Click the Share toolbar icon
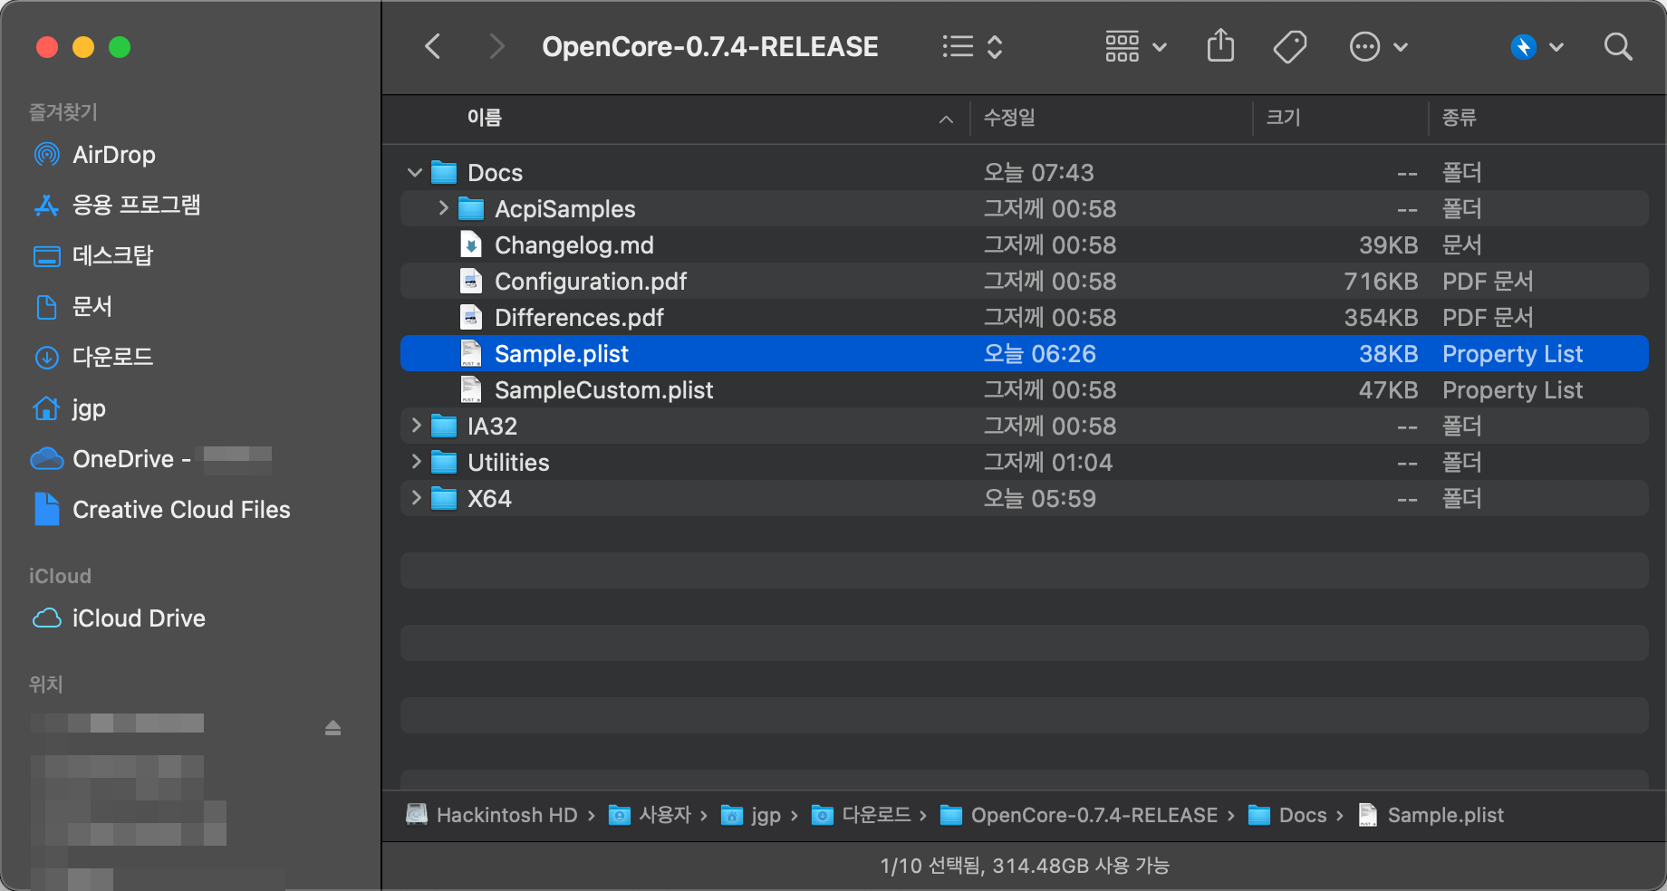This screenshot has height=891, width=1667. click(1220, 45)
